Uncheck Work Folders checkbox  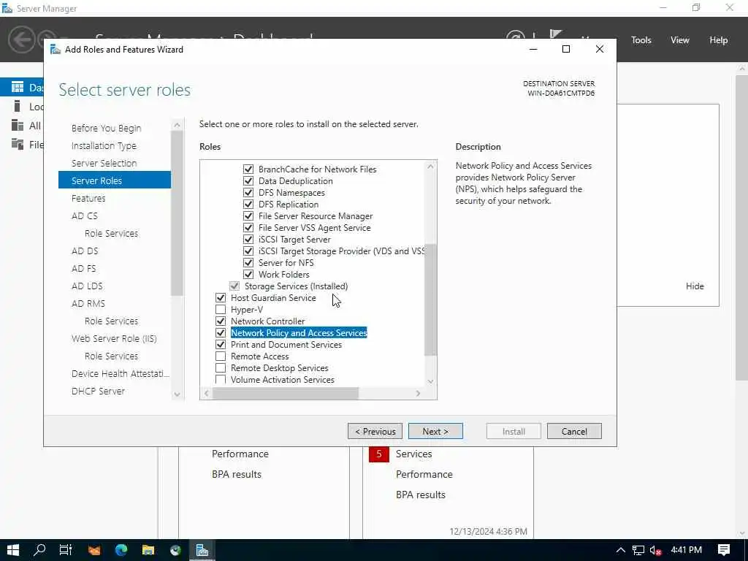(x=248, y=275)
